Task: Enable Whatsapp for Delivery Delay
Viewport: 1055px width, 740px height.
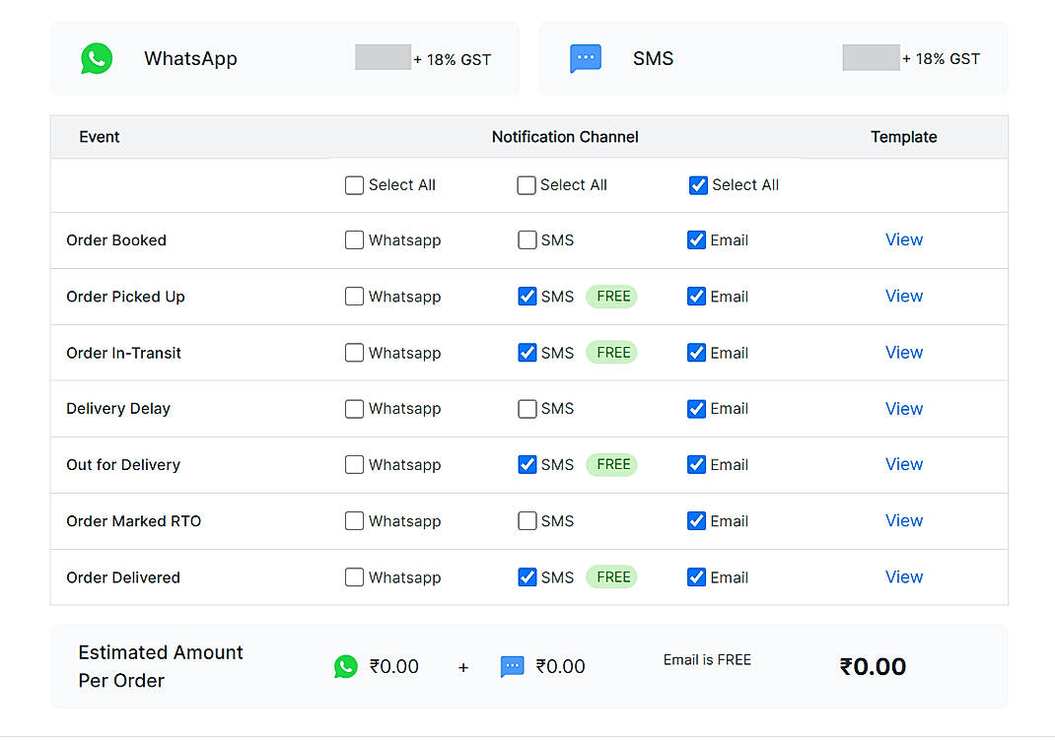Action: pos(354,409)
